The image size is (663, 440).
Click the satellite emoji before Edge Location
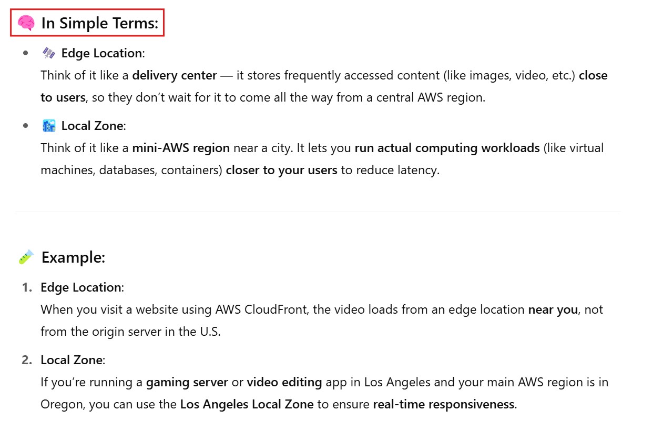tap(49, 53)
